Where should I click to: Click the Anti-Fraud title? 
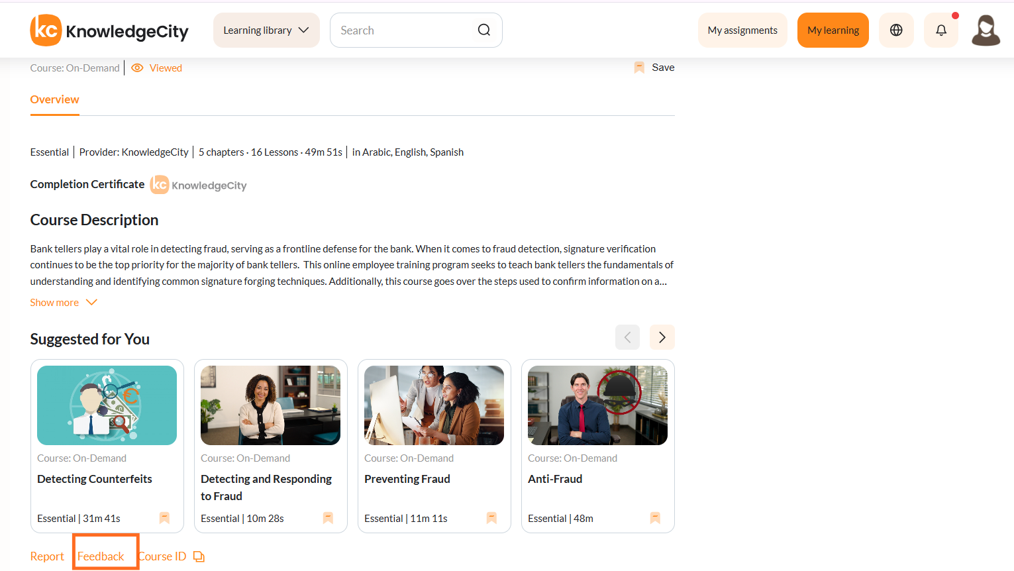(555, 479)
